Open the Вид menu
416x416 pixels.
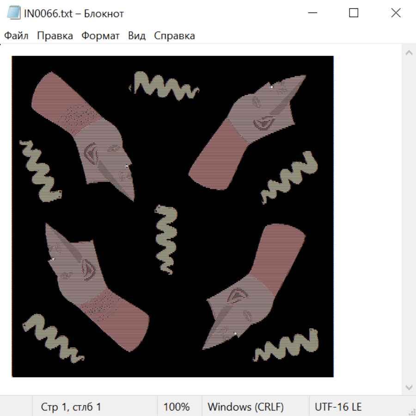pos(136,36)
